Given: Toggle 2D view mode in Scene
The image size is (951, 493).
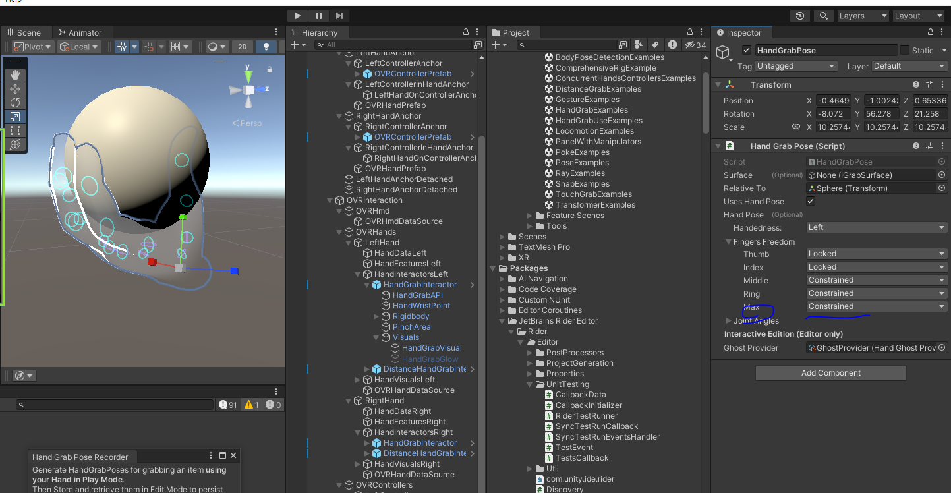Looking at the screenshot, I should (x=243, y=47).
